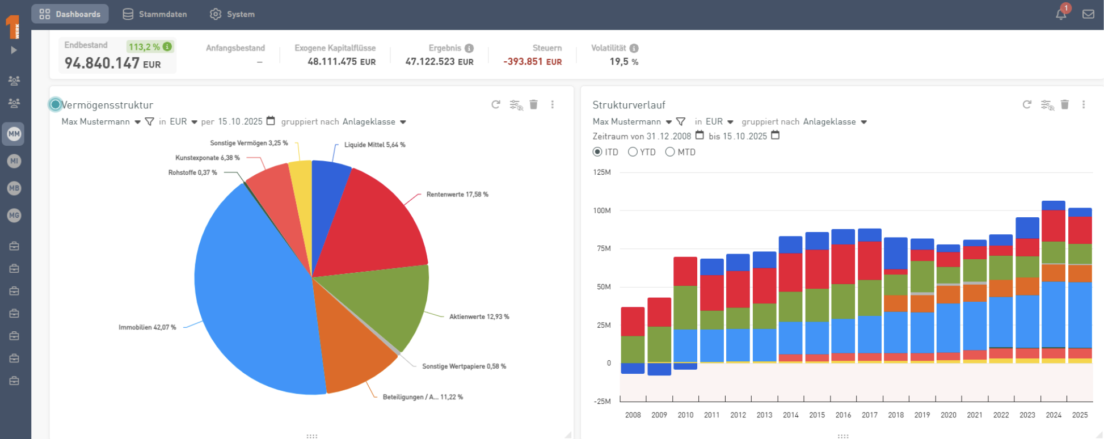
Task: Open filter settings icon in Strukturverlauf
Action: (x=1047, y=104)
